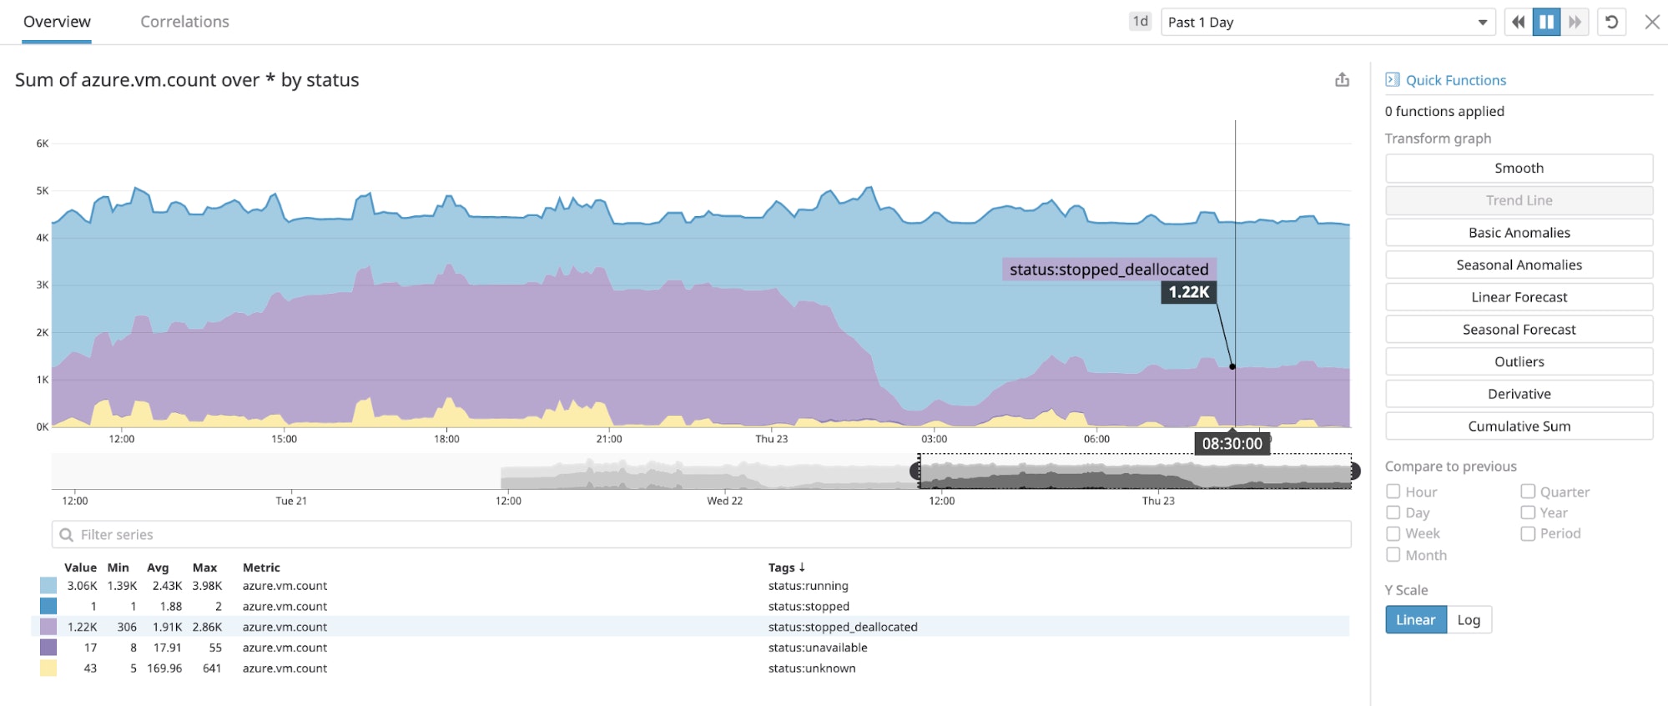Click the Filter series input field
The height and width of the screenshot is (706, 1668).
click(701, 535)
